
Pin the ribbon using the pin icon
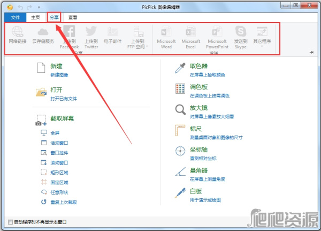(x=311, y=53)
